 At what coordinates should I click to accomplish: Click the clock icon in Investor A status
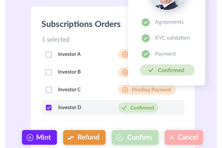(x=125, y=54)
